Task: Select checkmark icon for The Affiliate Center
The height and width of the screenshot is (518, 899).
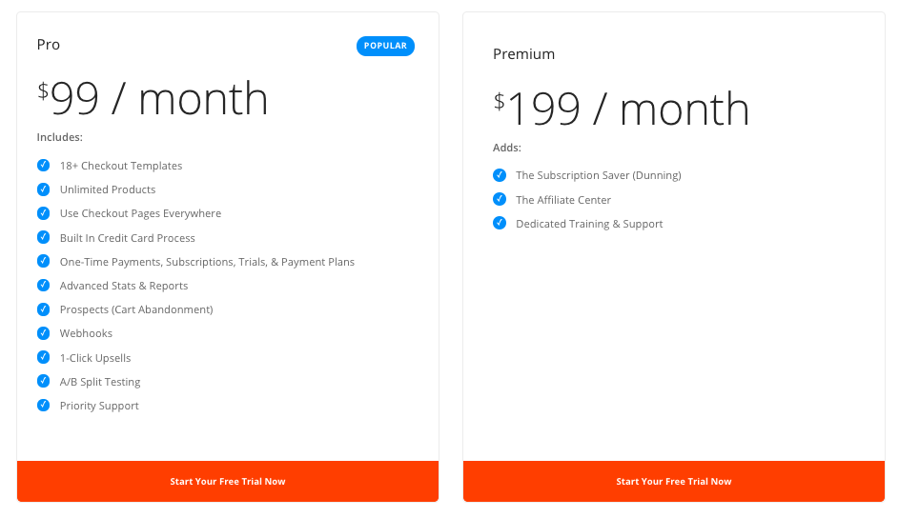Action: pyautogui.click(x=500, y=199)
